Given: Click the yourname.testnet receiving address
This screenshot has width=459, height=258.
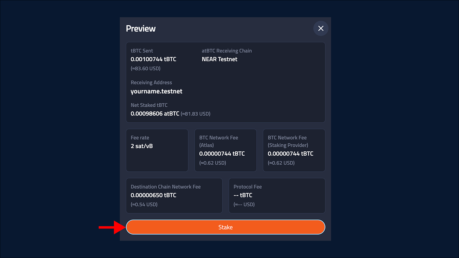Looking at the screenshot, I should pos(156,91).
